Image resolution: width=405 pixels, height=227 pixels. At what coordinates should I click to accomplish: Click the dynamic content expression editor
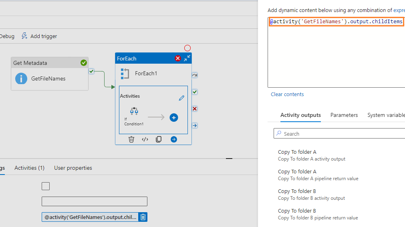336,52
